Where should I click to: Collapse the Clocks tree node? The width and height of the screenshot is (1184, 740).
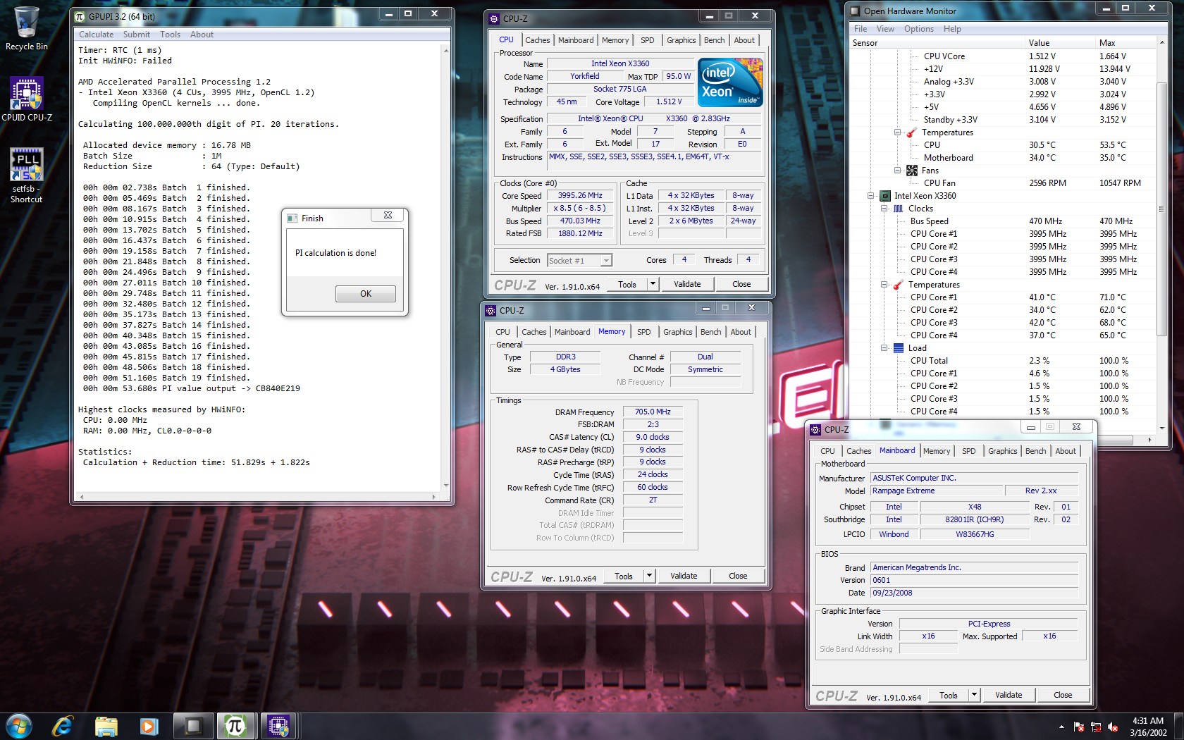coord(884,209)
